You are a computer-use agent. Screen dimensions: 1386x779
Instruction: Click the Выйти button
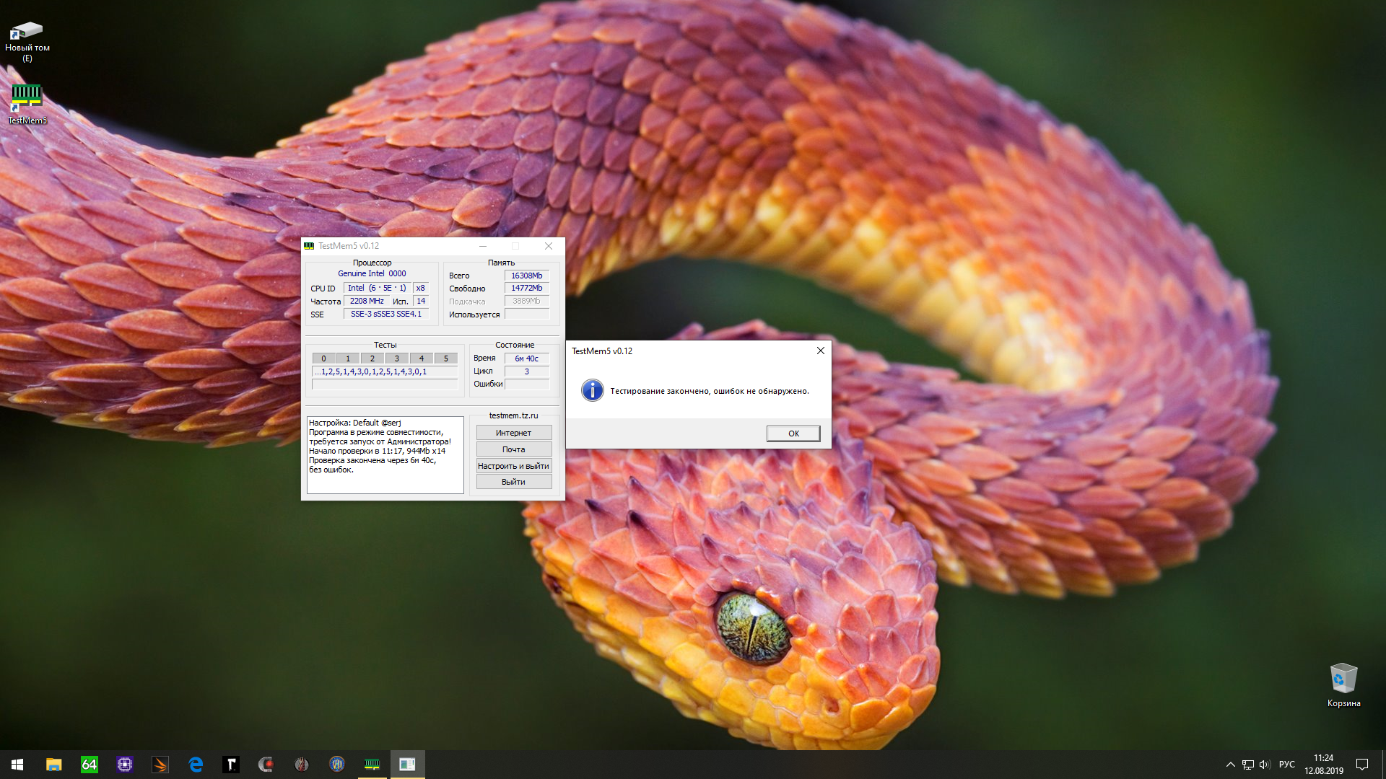(513, 482)
